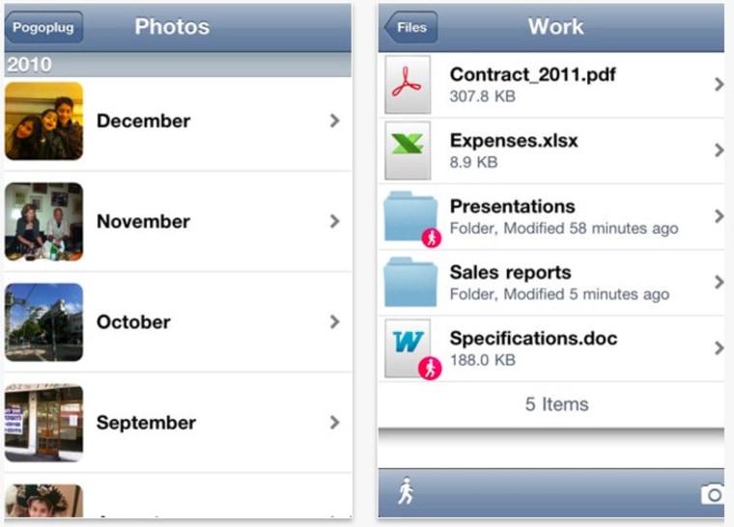Expand November photos with chevron arrow
The image size is (734, 527).
[x=334, y=221]
